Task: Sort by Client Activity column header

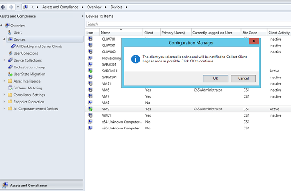Action: point(279,33)
